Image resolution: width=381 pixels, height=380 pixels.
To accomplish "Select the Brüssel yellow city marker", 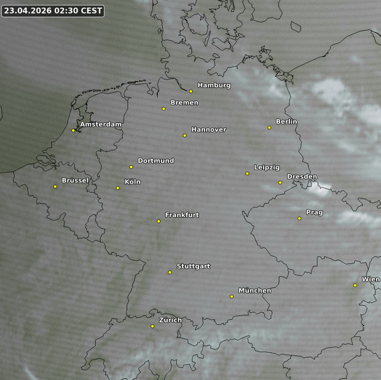I will [55, 187].
